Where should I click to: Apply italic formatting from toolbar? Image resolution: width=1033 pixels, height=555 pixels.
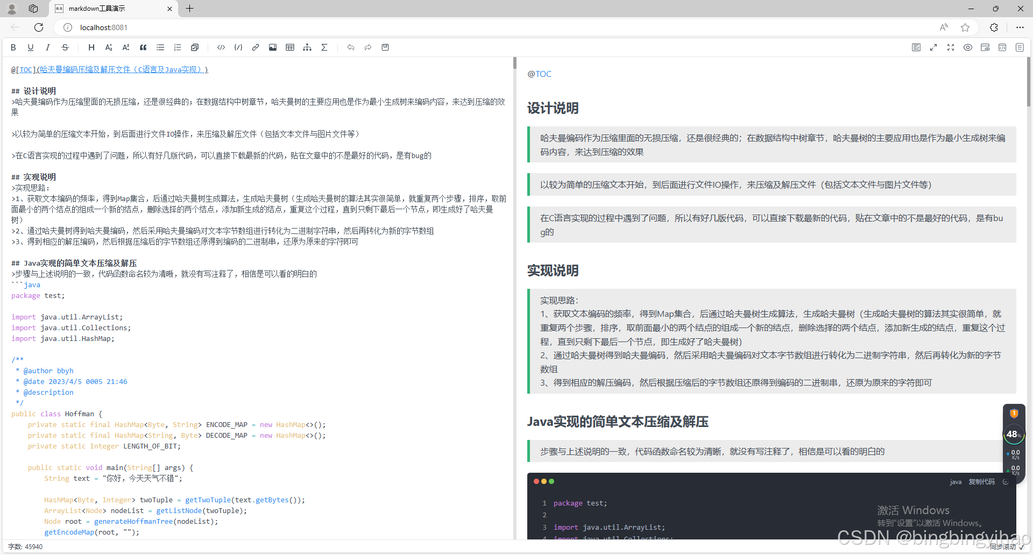(x=48, y=47)
